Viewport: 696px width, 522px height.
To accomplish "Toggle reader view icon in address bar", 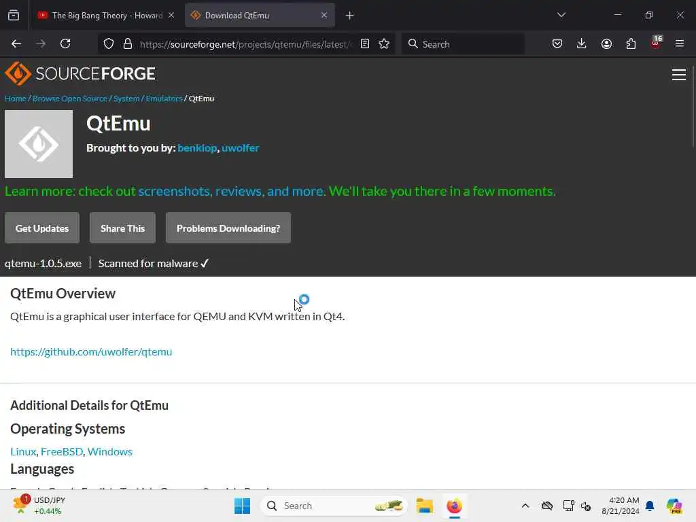I will (365, 43).
